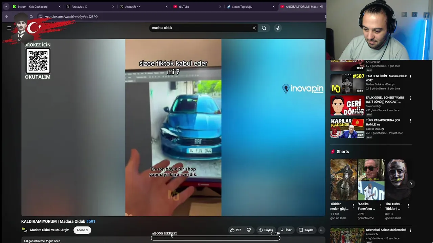
Task: Open the tab search dropdown arrow
Action: 6,7
